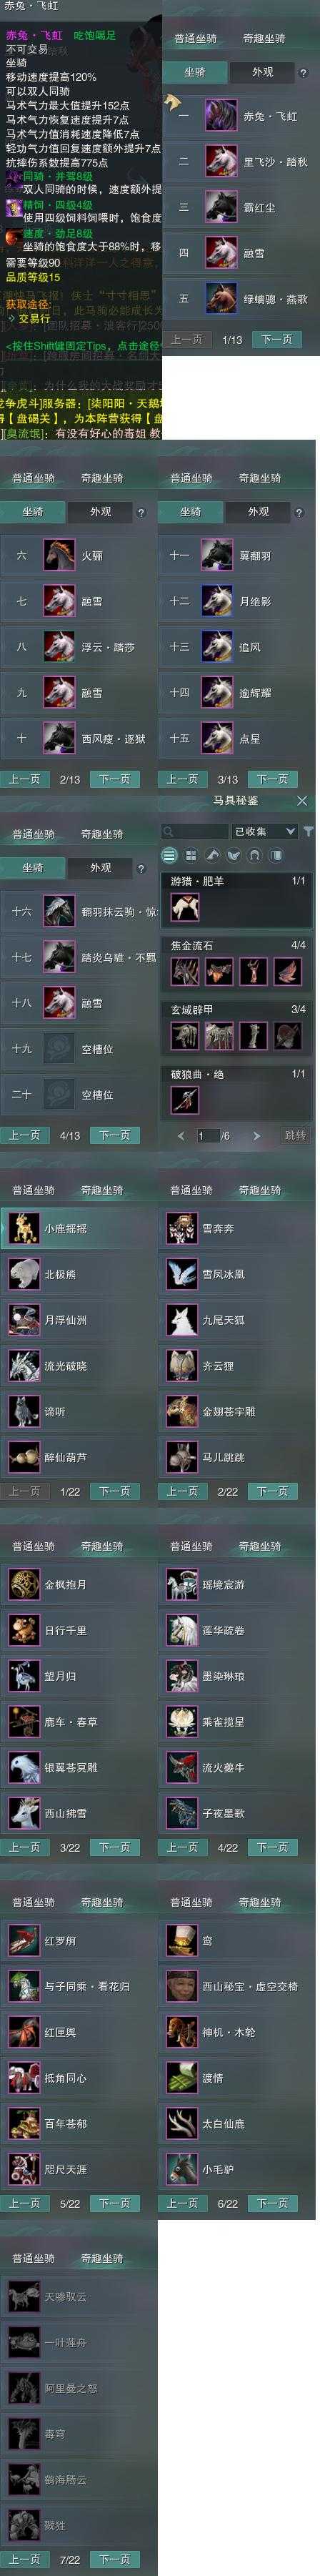This screenshot has width=320, height=2576.
Task: Switch 马具秘鉴 to list view
Action: [169, 855]
